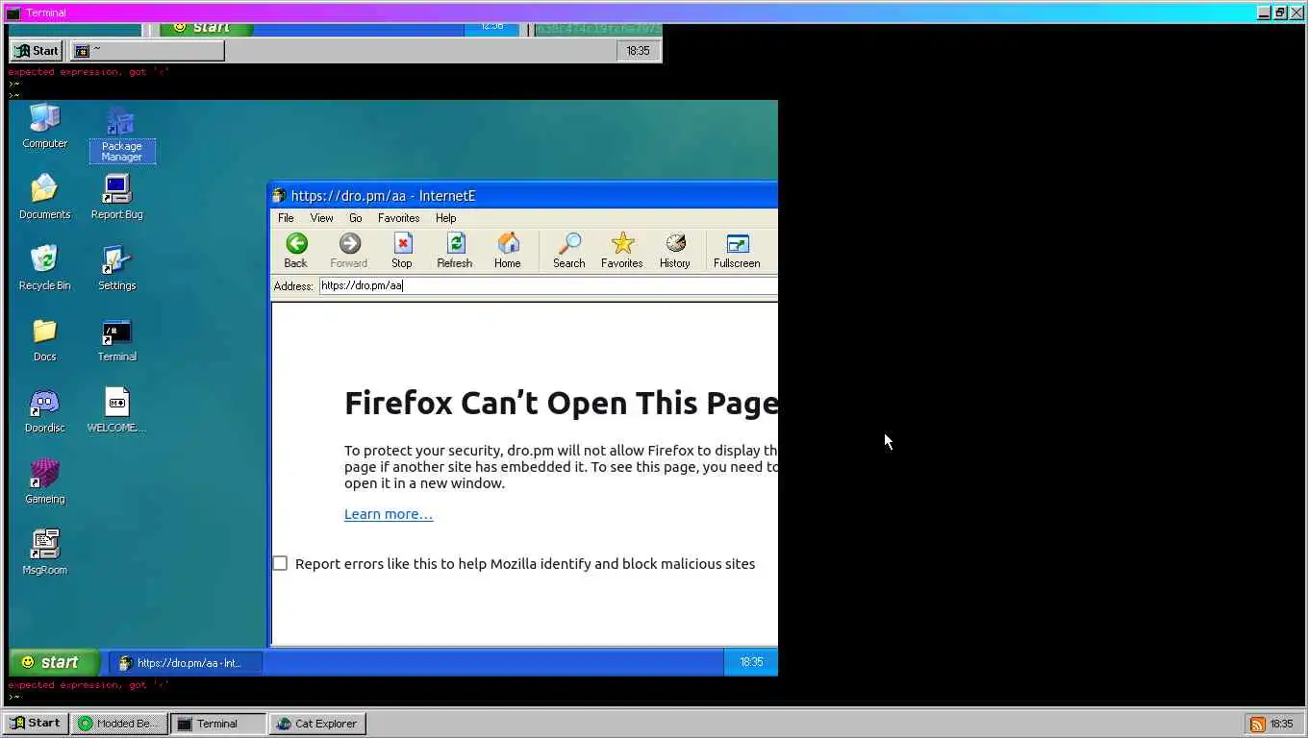Click the green XP-style start button
The image size is (1308, 738).
click(55, 662)
